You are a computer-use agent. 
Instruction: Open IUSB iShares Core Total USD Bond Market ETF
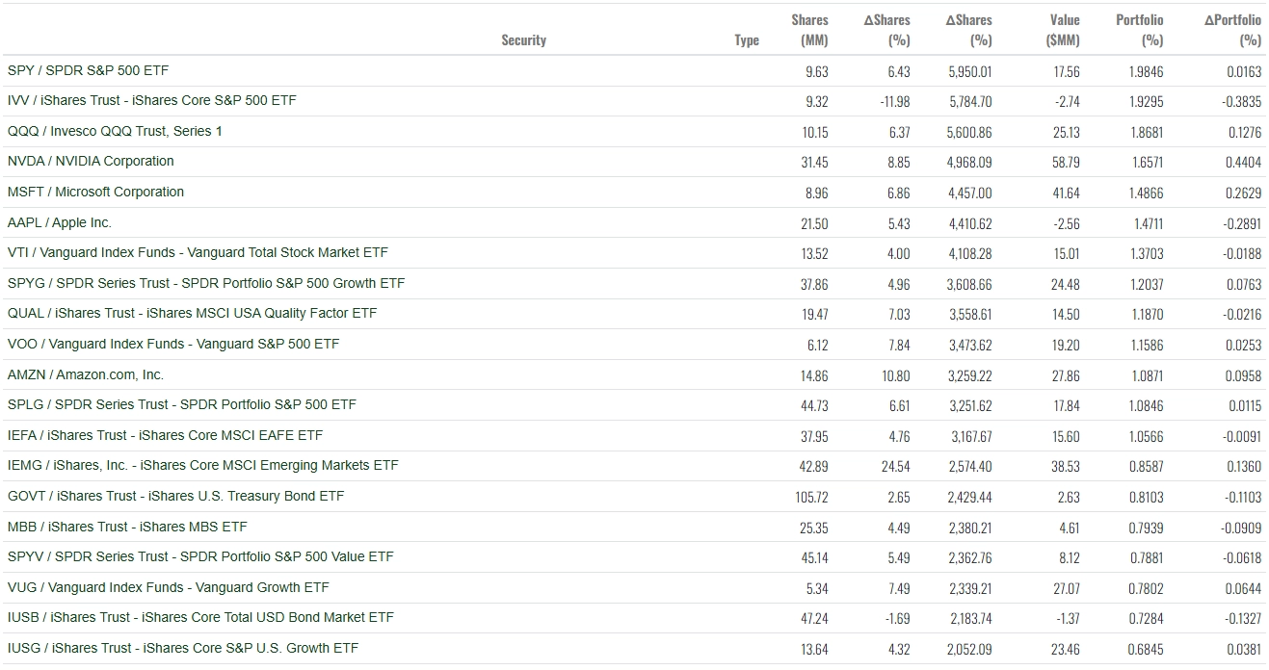point(200,617)
